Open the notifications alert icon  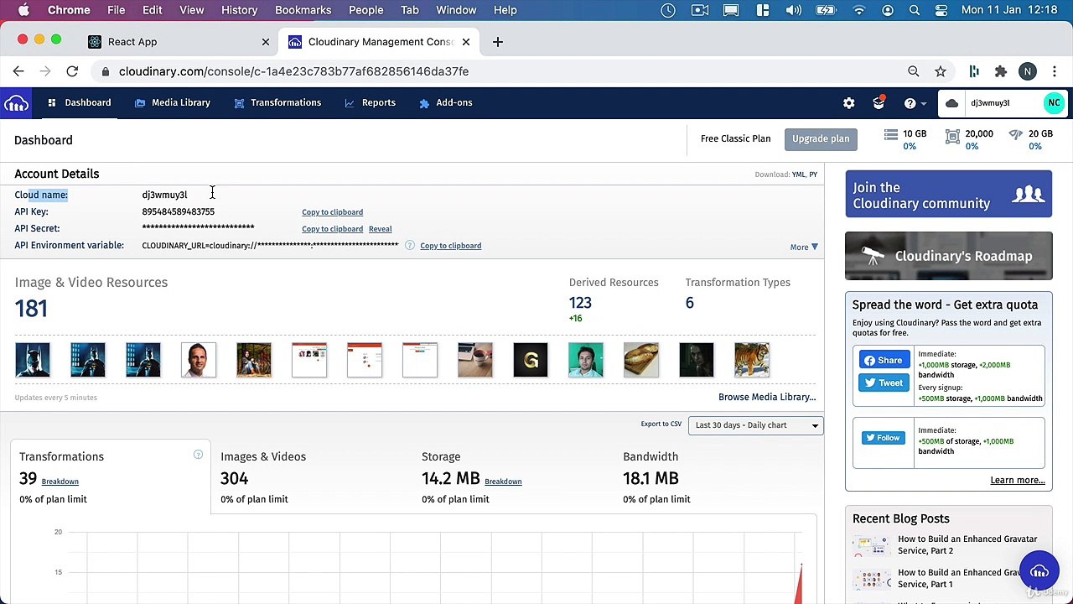click(879, 103)
